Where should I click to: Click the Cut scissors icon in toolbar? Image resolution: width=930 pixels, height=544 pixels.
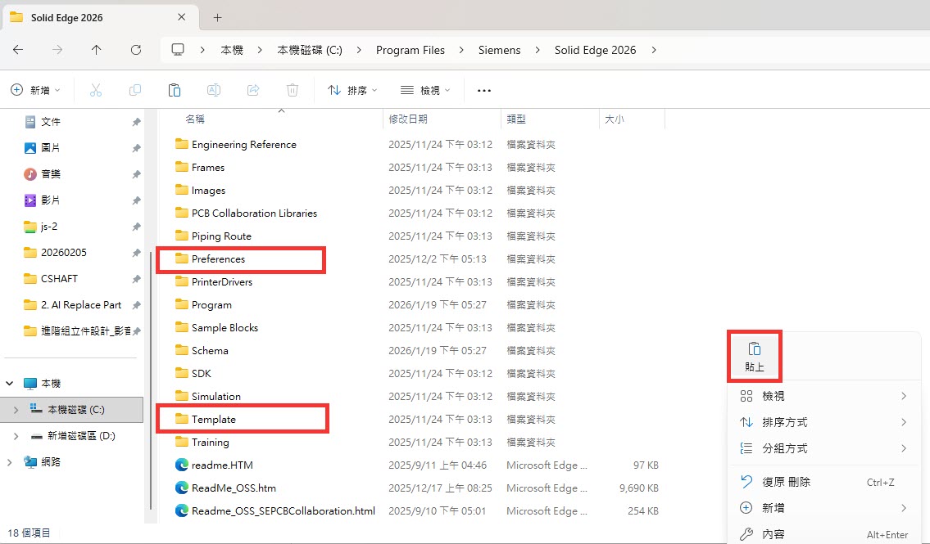coord(96,90)
